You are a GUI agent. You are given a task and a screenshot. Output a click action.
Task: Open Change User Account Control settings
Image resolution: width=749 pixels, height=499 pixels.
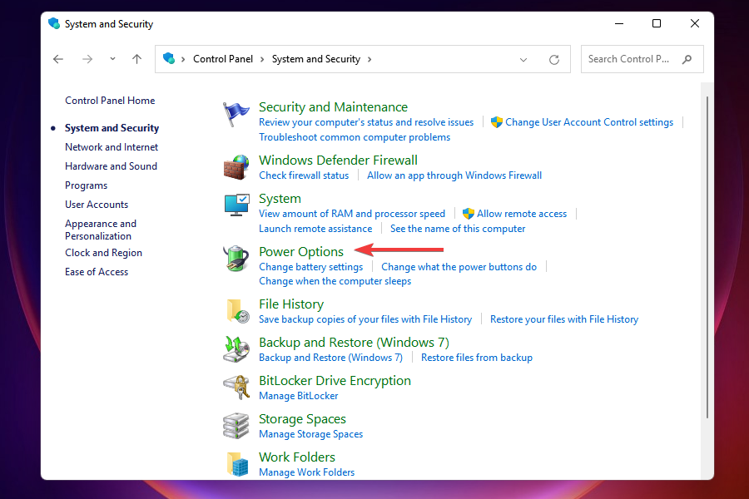(x=589, y=122)
